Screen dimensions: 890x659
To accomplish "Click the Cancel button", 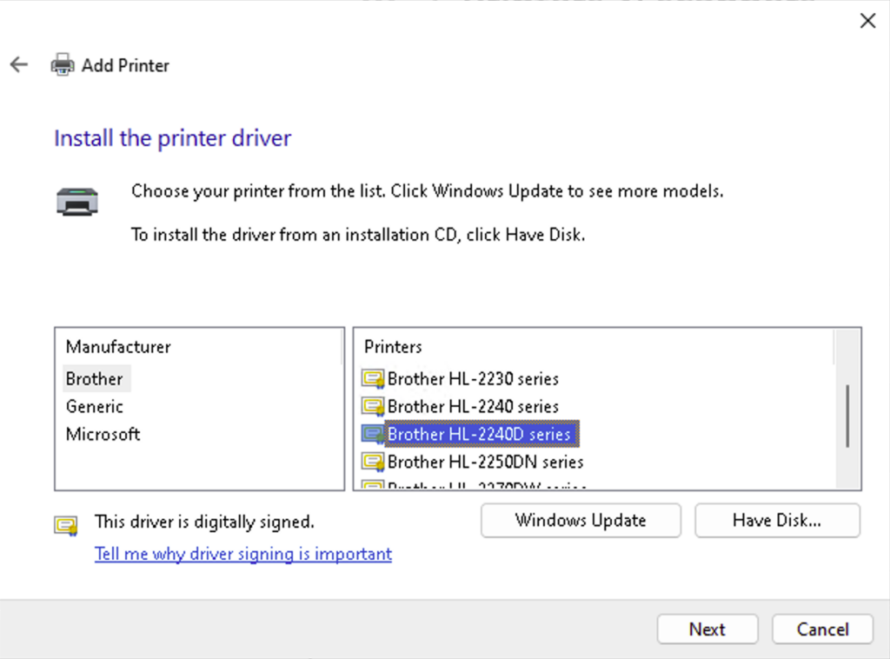I will [x=821, y=629].
